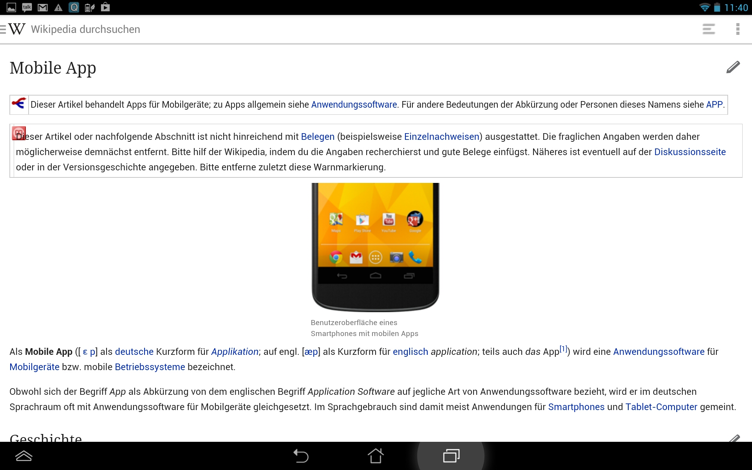Open the Tablet-Computer link
752x470 pixels.
click(661, 407)
